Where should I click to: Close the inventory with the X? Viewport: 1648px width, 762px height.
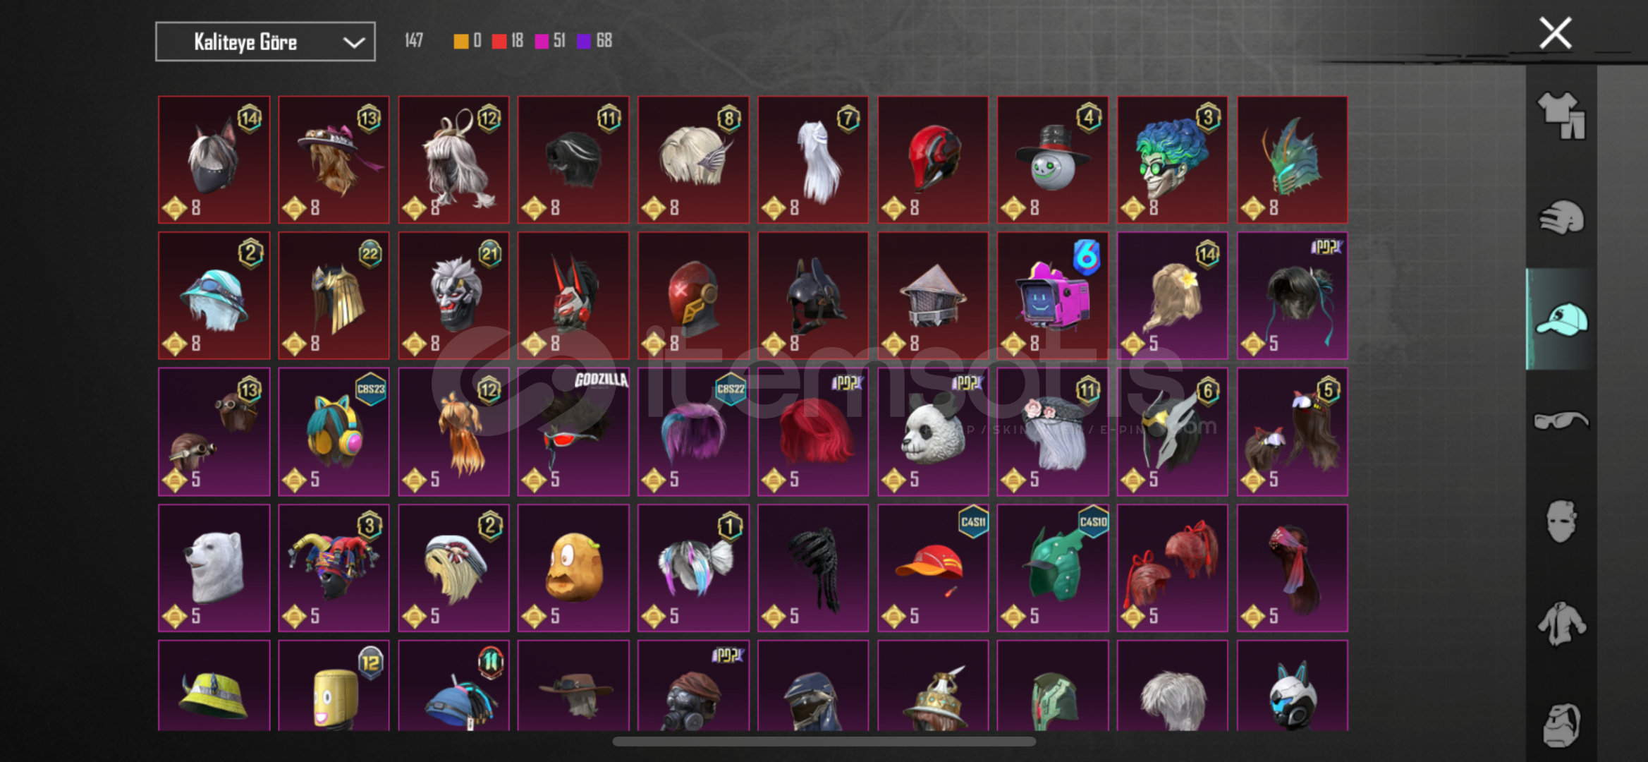click(x=1555, y=33)
